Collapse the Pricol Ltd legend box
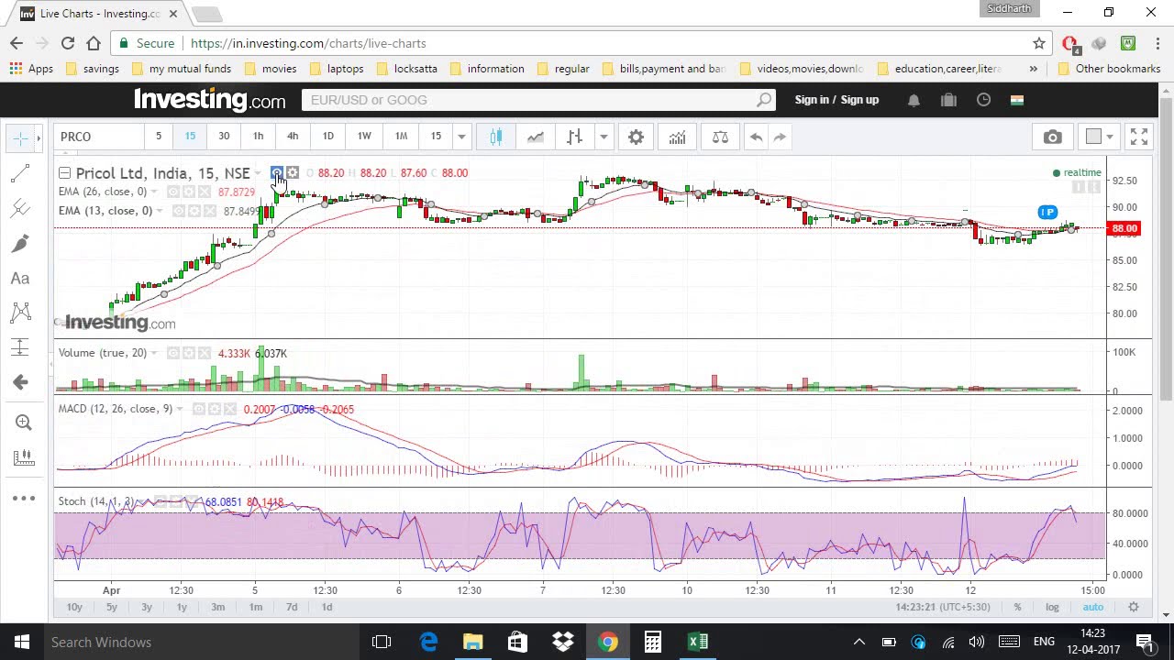 pos(64,172)
